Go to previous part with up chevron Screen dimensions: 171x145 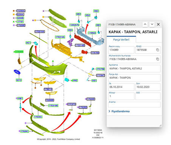coord(145,24)
